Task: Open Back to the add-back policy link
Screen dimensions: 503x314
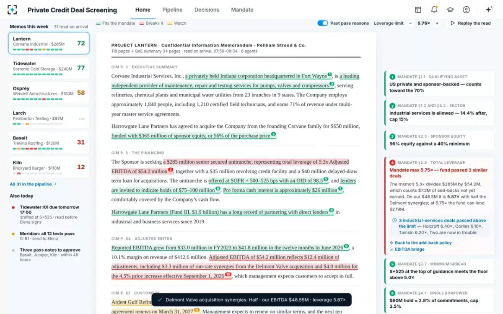Action: point(420,243)
